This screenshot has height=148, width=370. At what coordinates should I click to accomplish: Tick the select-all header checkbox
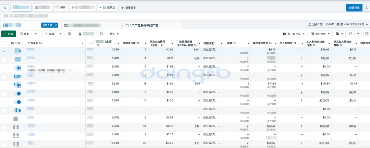pos(4,43)
